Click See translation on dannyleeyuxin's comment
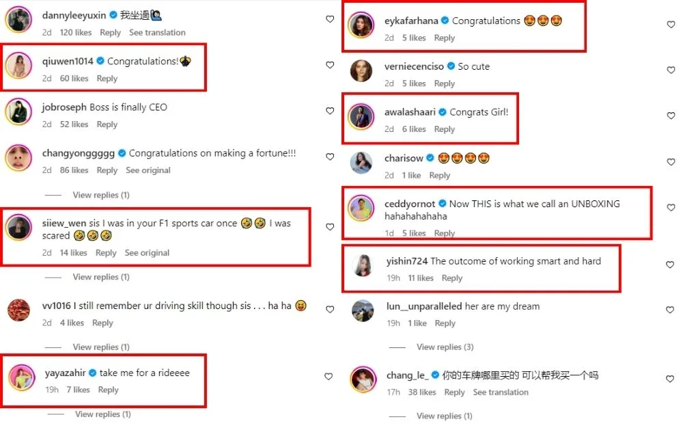Image resolution: width=683 pixels, height=426 pixels. click(157, 33)
